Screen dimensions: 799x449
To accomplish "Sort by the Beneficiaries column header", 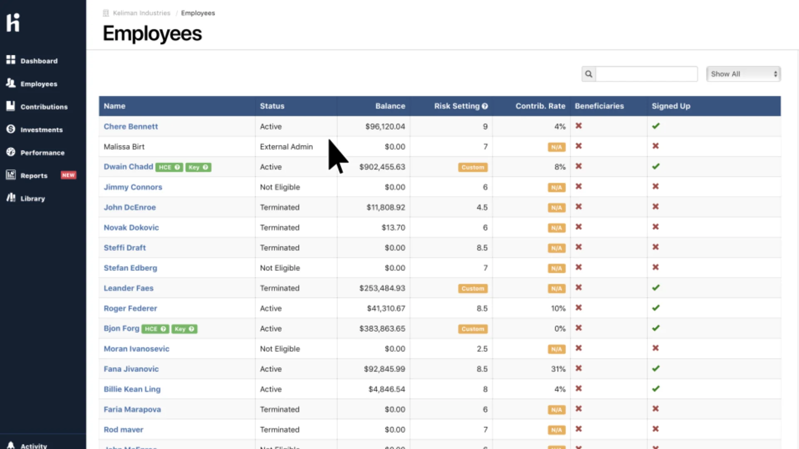I will (x=599, y=106).
